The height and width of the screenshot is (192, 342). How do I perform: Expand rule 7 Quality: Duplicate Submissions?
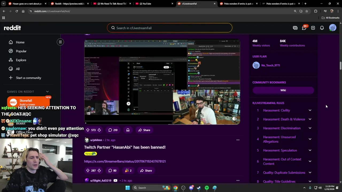coord(310,173)
